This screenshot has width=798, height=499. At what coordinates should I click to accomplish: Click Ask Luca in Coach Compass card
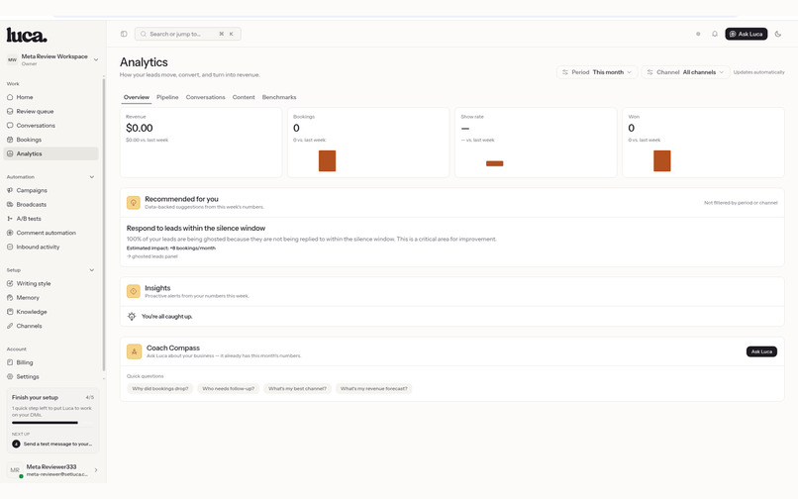point(761,351)
